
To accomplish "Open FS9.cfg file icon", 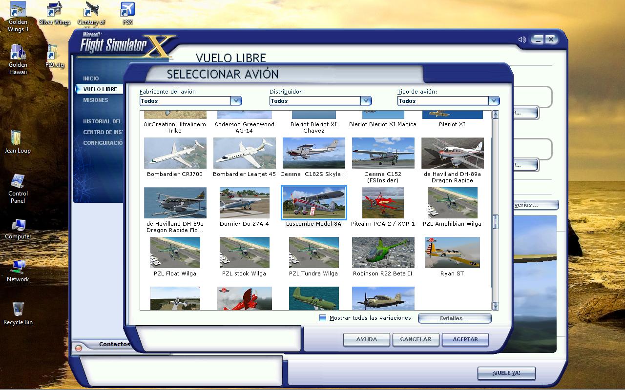I will [x=55, y=56].
